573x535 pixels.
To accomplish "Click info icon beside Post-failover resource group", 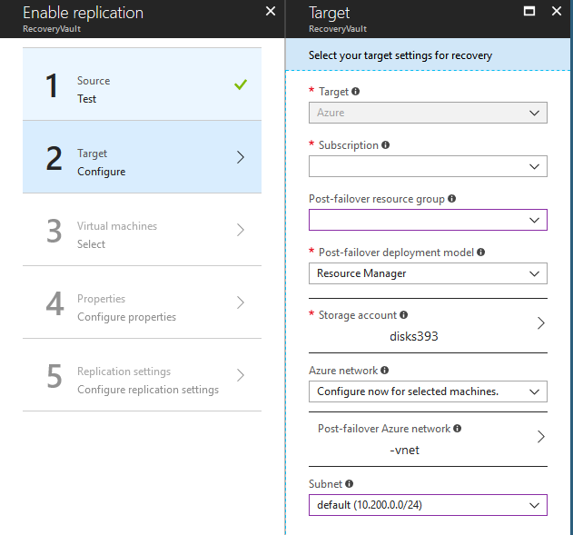I will (451, 198).
